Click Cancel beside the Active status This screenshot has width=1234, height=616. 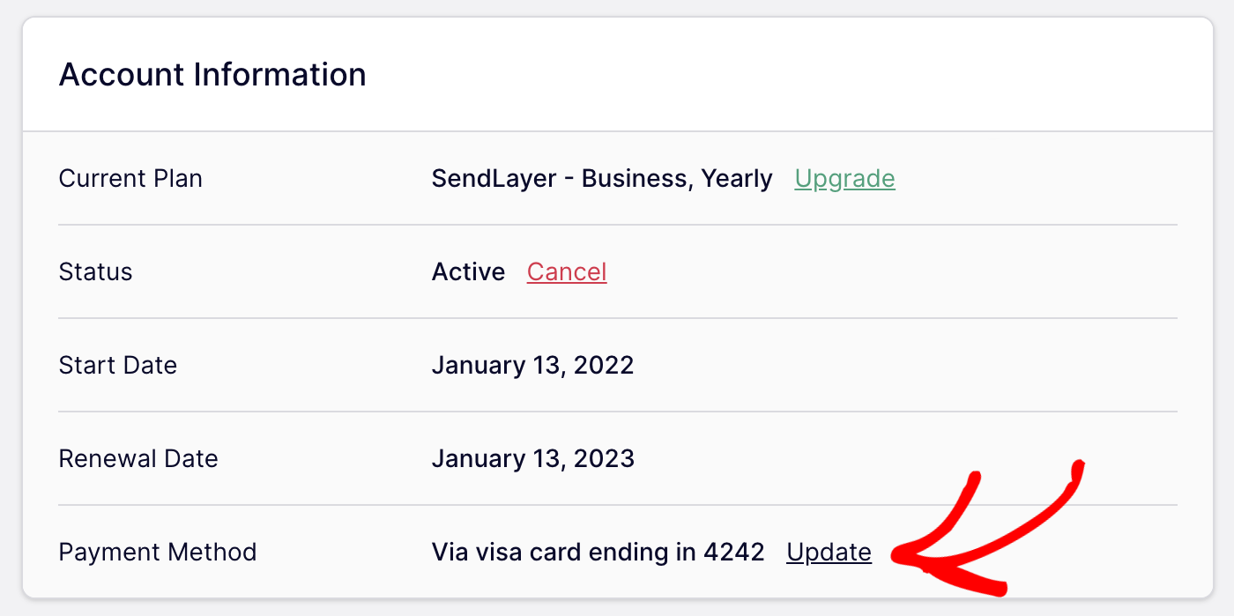(x=566, y=272)
